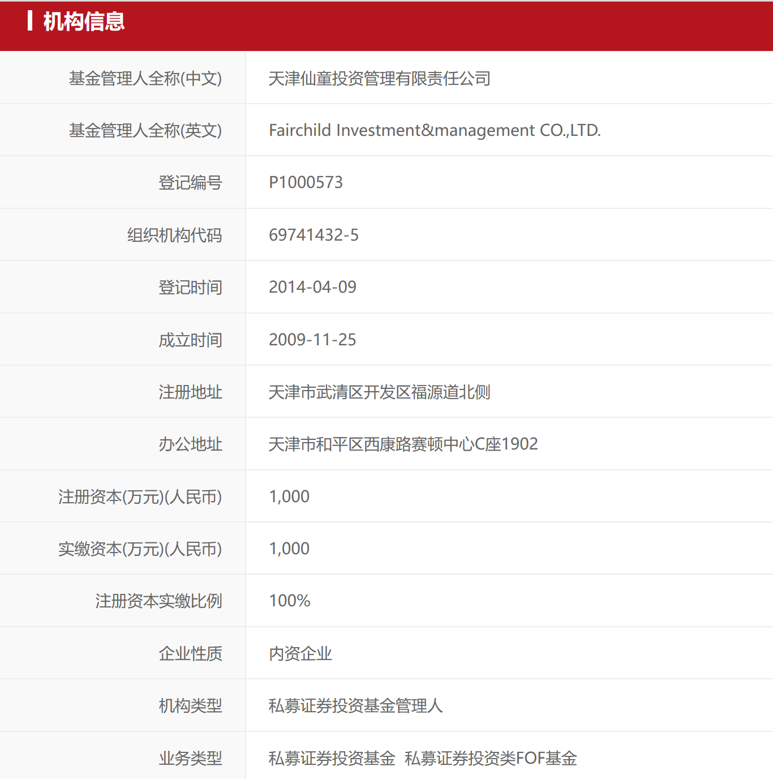This screenshot has height=779, width=773.
Task: Select founding date 2009-11-25
Action: (312, 340)
